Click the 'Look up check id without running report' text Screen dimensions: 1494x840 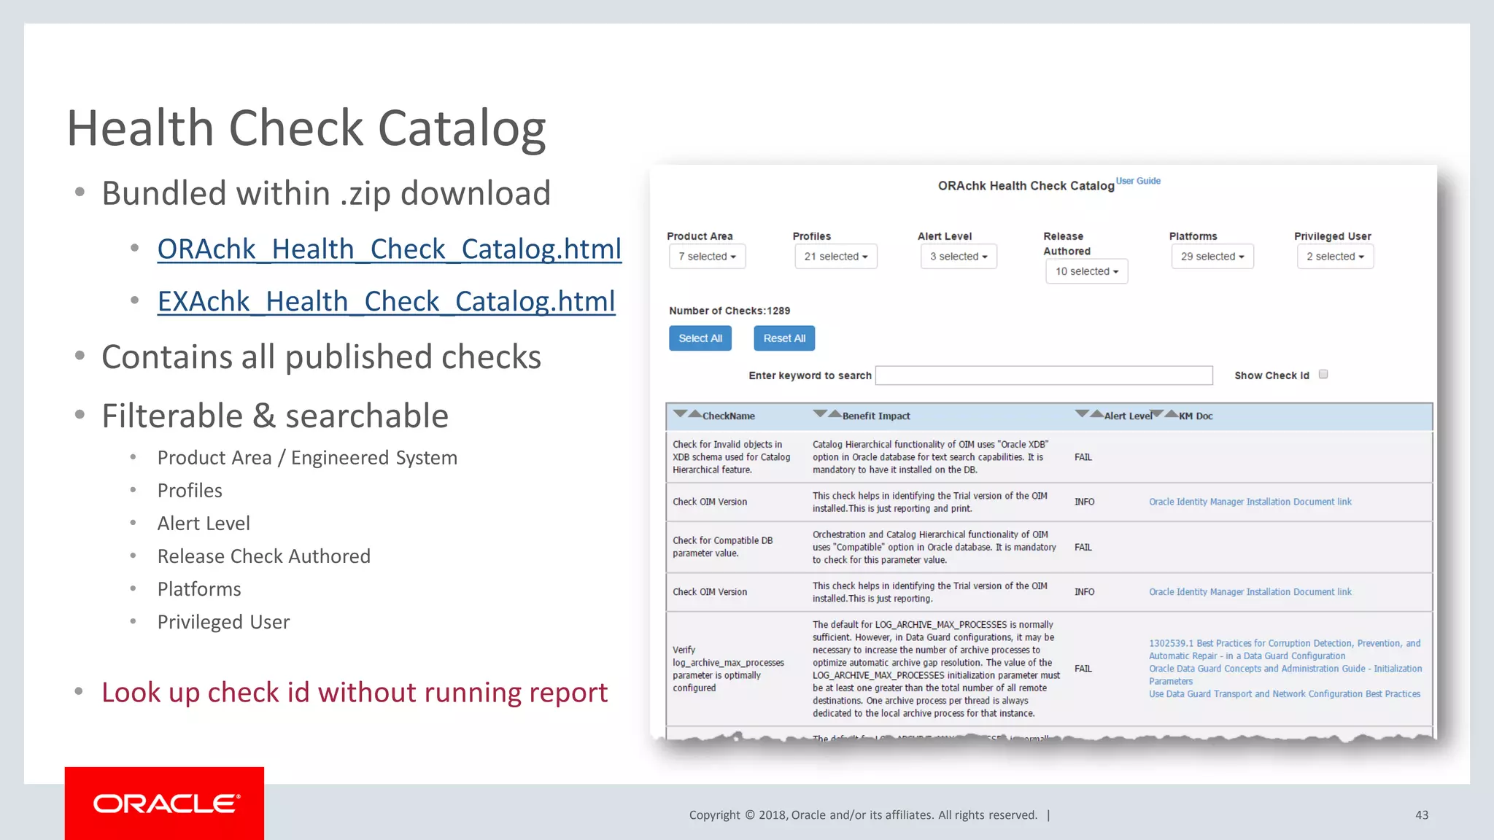point(355,692)
